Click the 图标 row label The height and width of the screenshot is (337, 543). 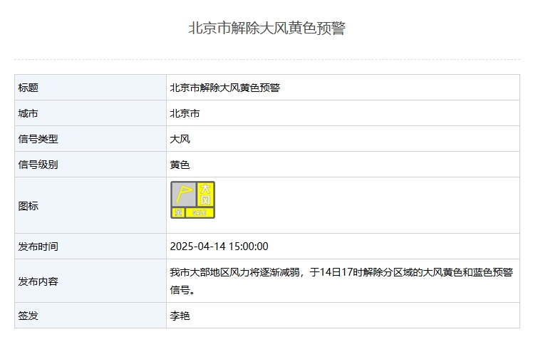[29, 206]
